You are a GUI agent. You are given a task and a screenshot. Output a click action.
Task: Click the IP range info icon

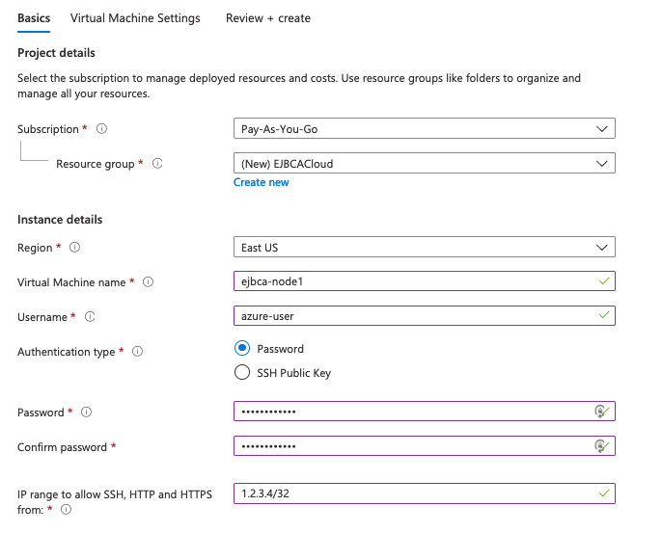[x=67, y=510]
